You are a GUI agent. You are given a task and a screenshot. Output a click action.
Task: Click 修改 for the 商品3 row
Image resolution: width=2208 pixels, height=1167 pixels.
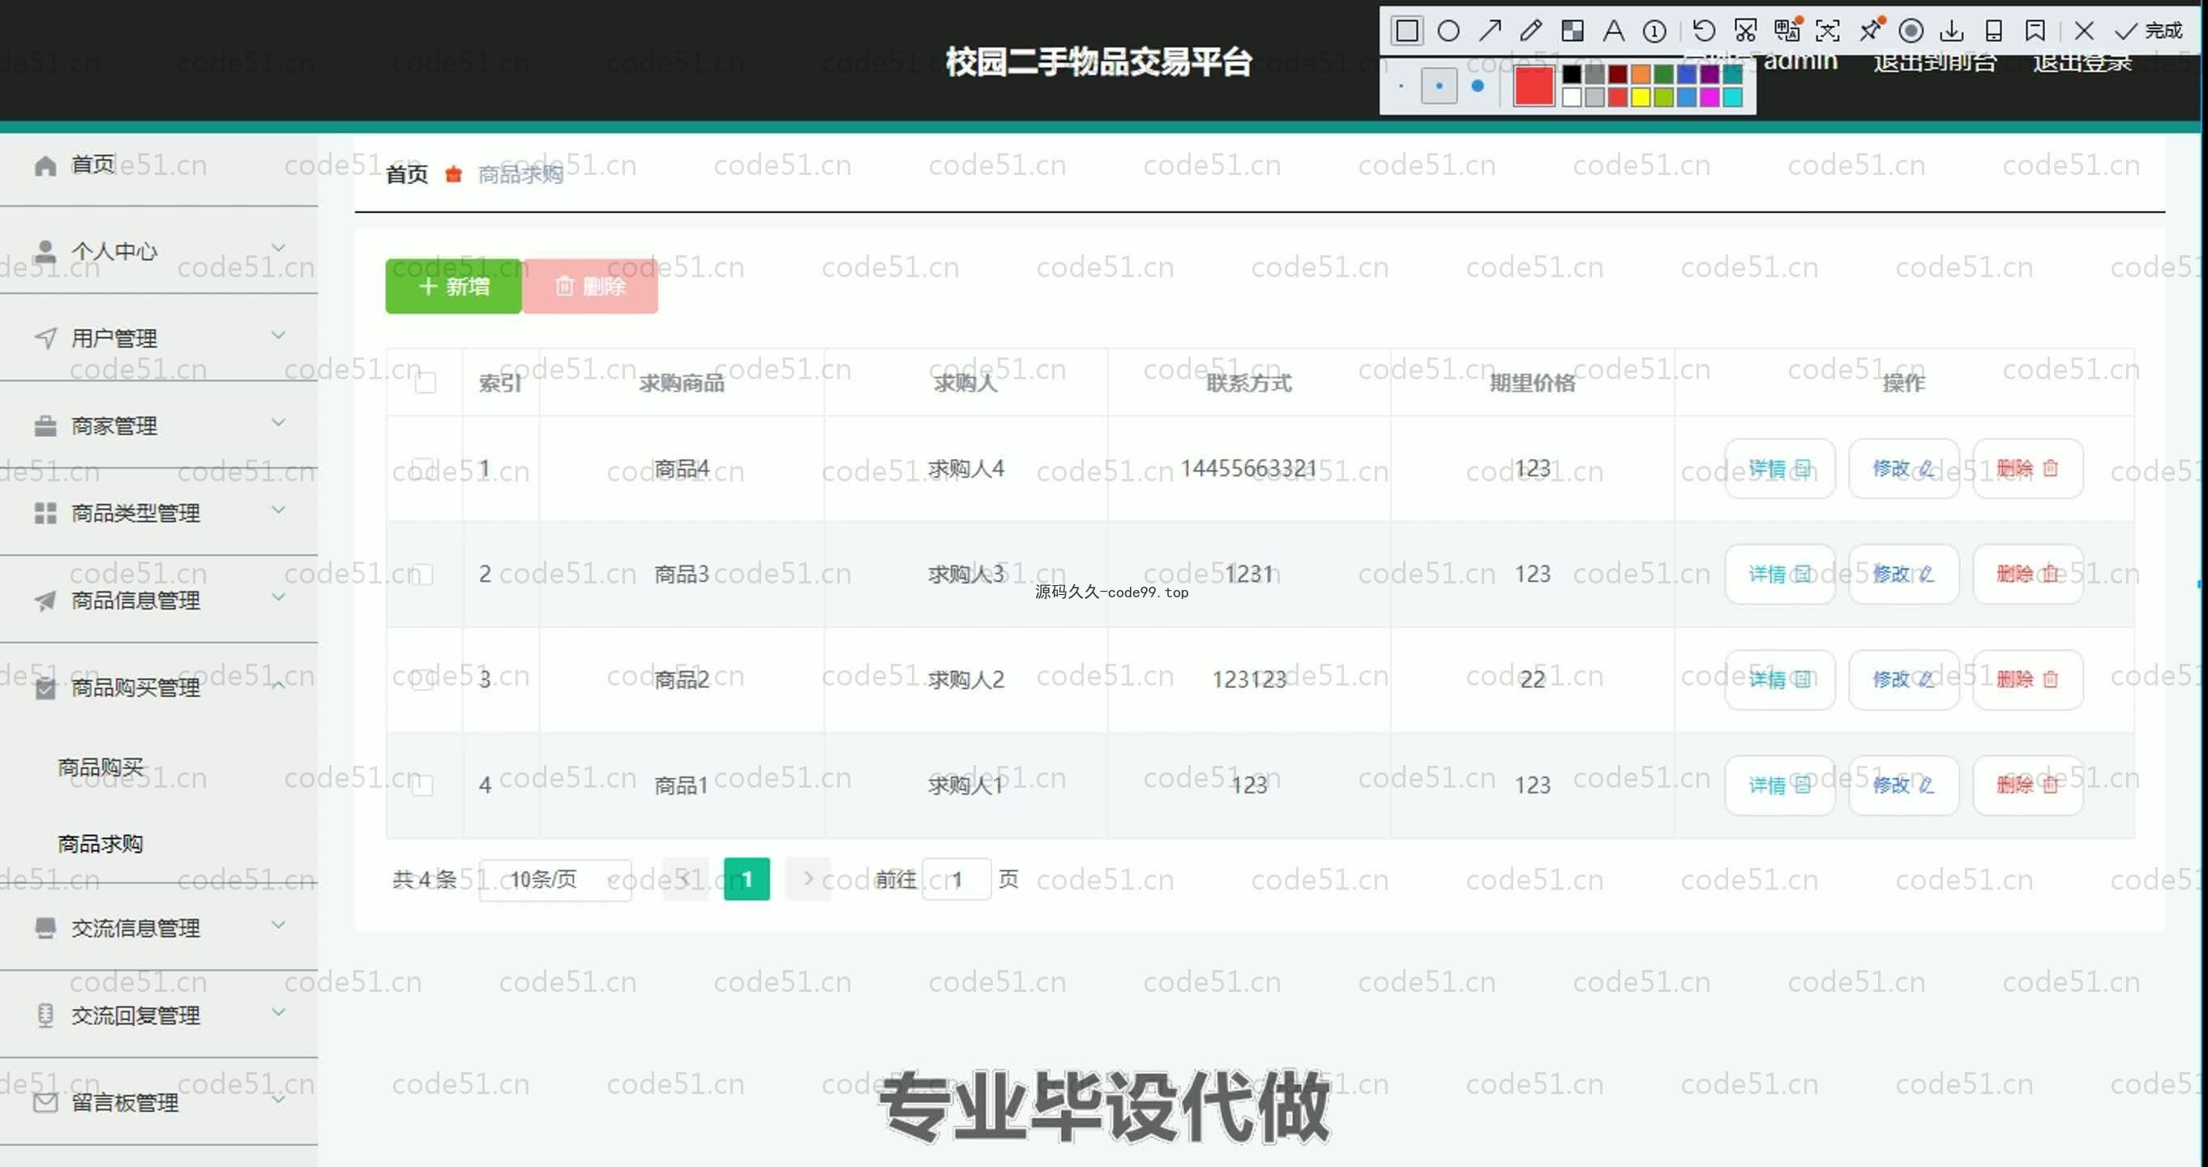click(x=1904, y=574)
